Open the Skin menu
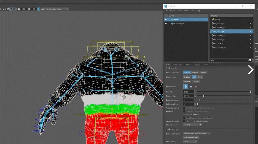258x144 pixels. [x=192, y=11]
